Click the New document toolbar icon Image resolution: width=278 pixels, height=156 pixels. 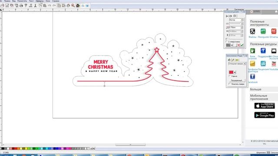click(x=2, y=6)
